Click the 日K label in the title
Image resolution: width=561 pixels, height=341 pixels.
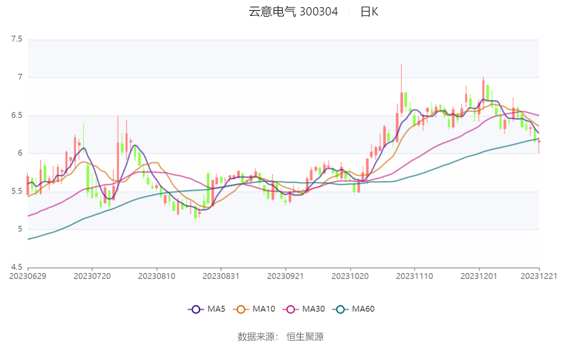coord(369,12)
